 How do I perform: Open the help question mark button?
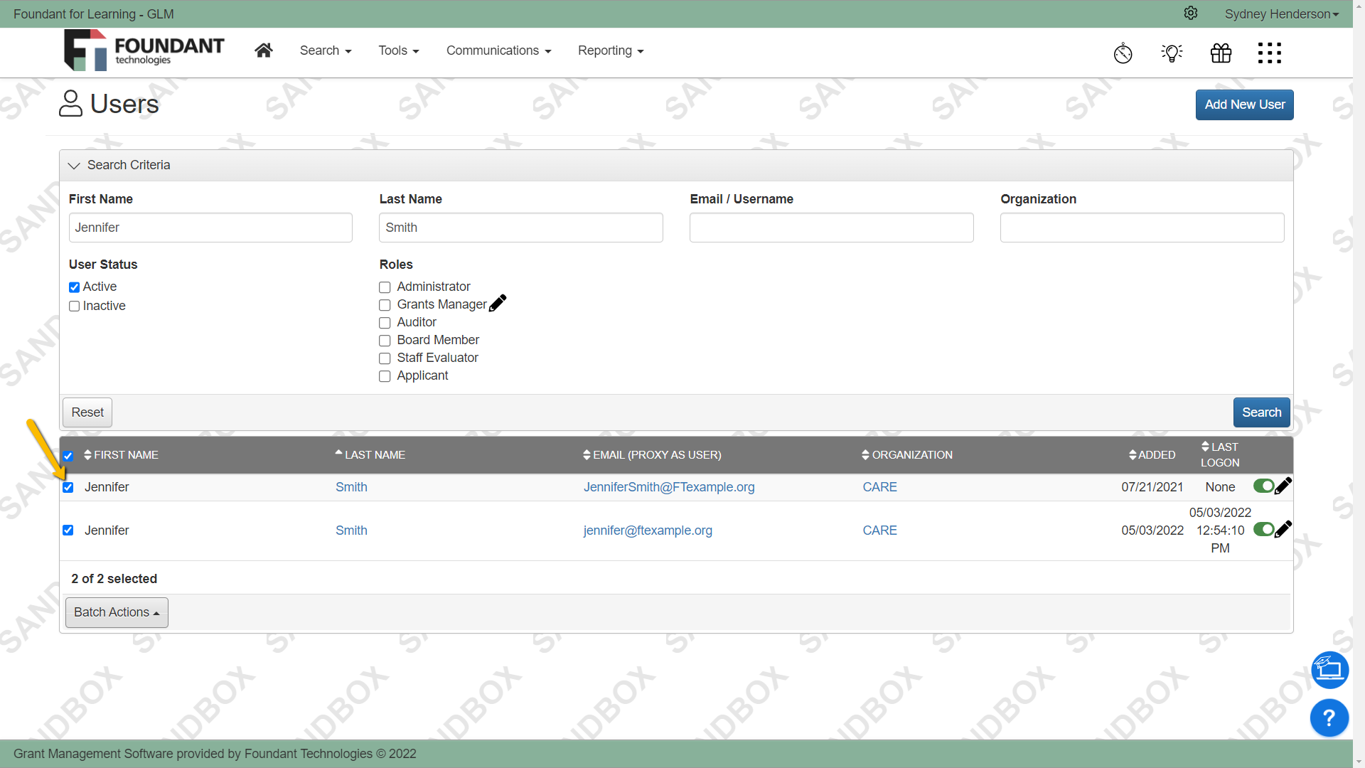tap(1329, 718)
